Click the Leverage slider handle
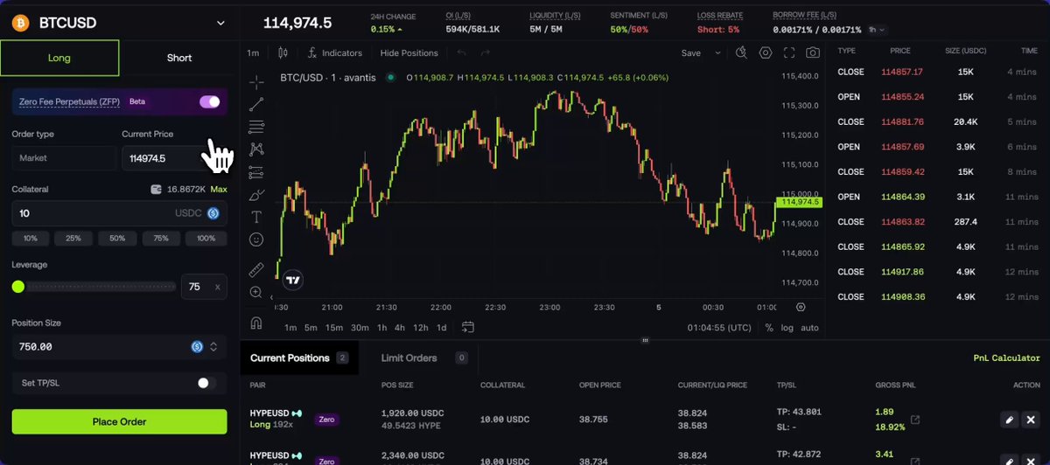This screenshot has width=1050, height=465. [18, 286]
